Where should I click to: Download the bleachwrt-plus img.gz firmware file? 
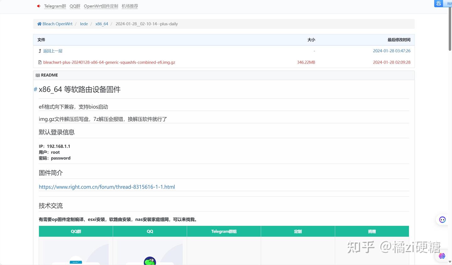[x=109, y=62]
